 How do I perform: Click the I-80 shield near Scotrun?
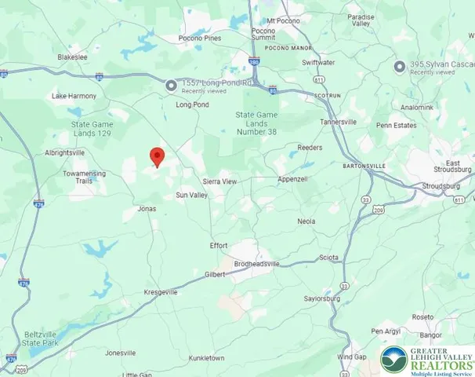click(x=273, y=90)
